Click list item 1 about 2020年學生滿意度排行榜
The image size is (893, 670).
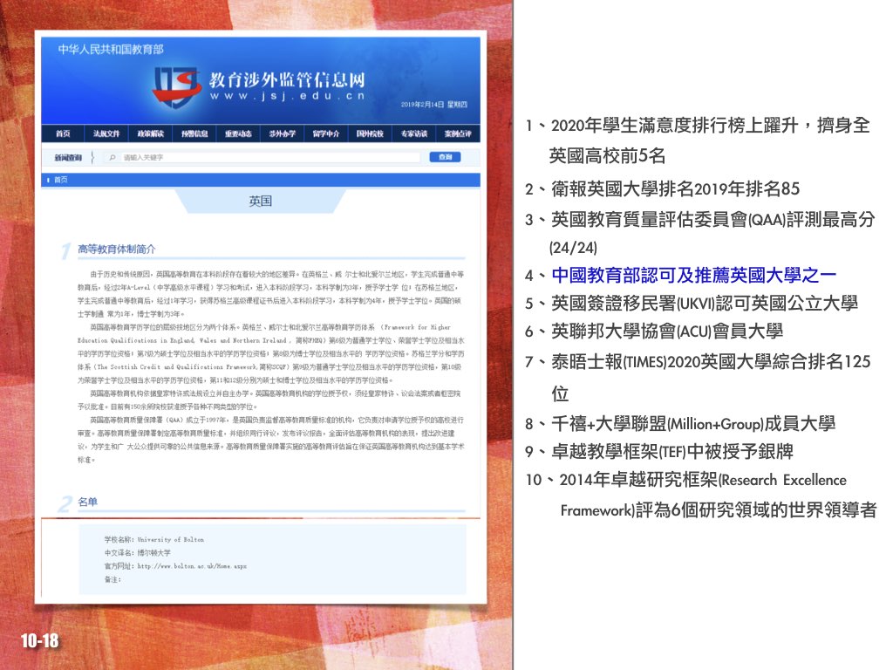coord(698,140)
